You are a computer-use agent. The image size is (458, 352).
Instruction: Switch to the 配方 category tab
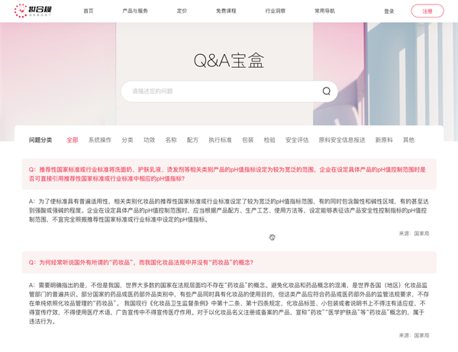pyautogui.click(x=192, y=140)
